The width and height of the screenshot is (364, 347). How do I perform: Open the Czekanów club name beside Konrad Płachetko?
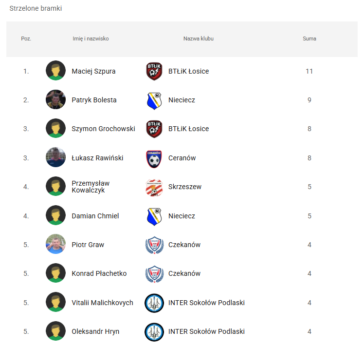click(x=184, y=274)
